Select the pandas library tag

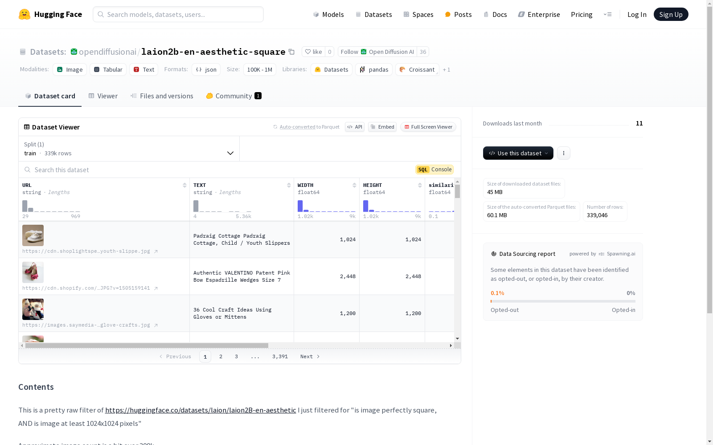pos(374,69)
